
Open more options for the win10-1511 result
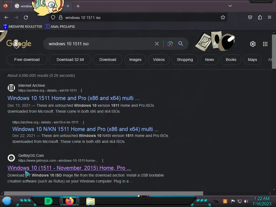click(81, 91)
